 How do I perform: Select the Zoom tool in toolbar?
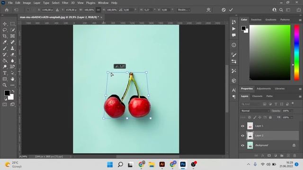(x=5, y=85)
